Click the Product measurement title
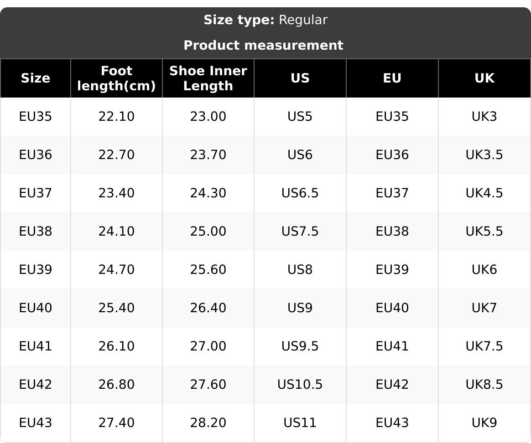 263,45
